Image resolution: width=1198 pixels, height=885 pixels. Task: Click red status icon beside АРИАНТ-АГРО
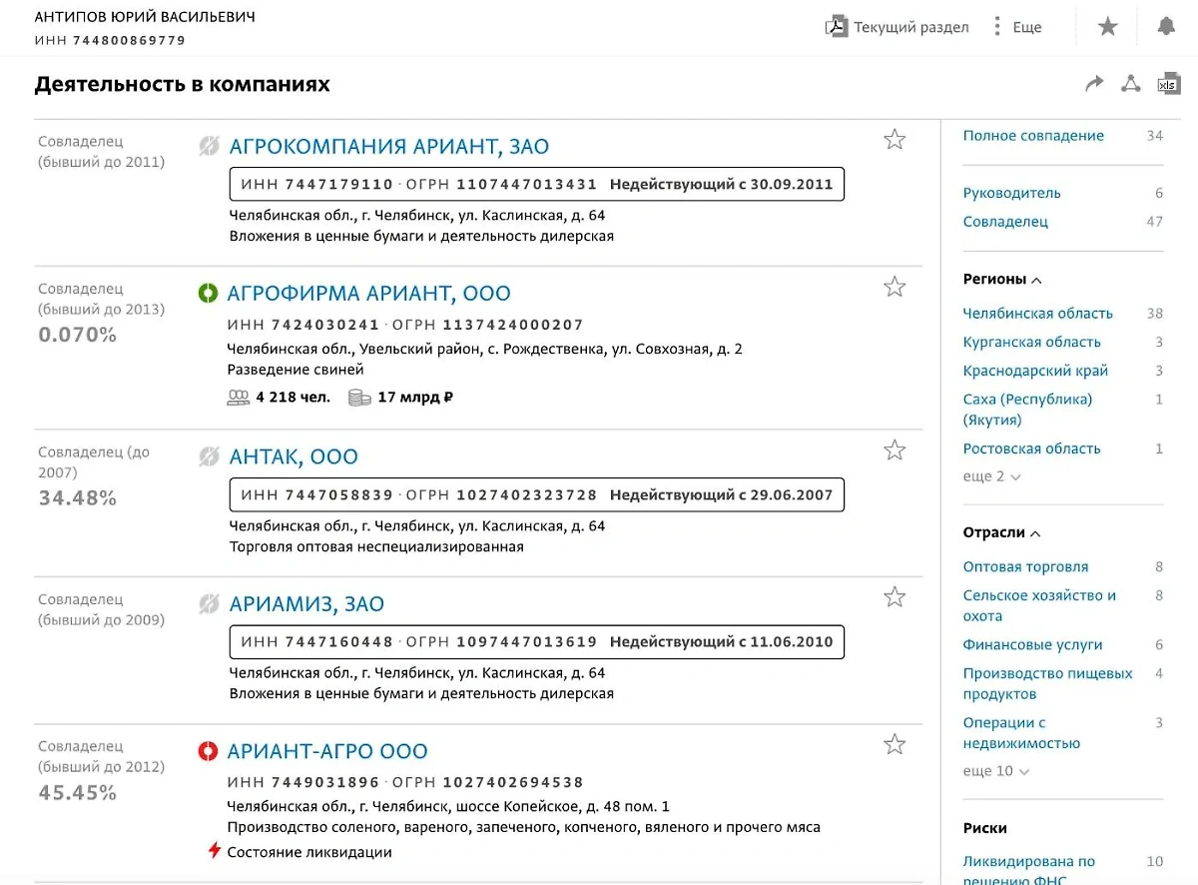pyautogui.click(x=208, y=751)
